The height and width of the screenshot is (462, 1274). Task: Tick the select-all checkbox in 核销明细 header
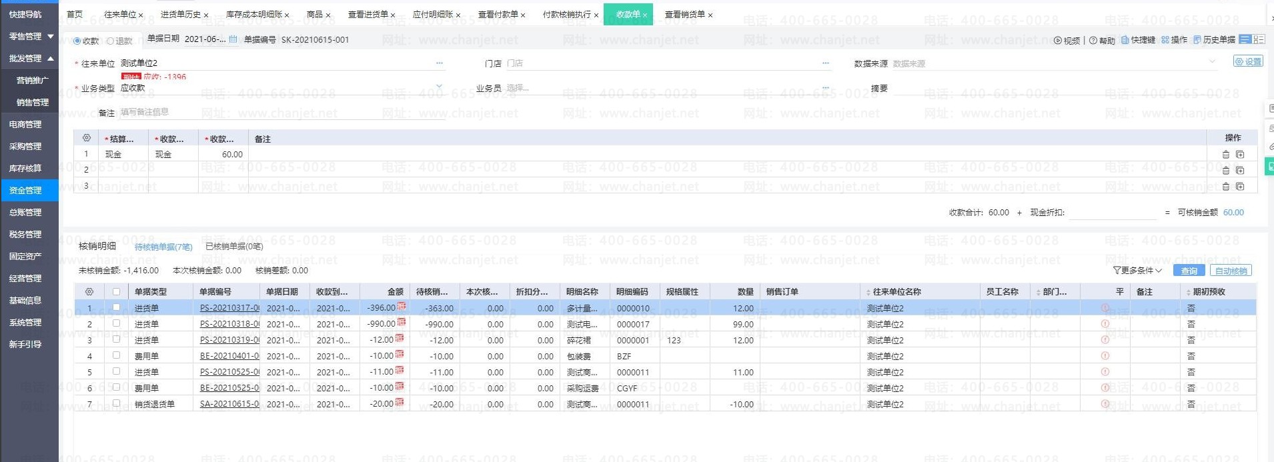click(x=117, y=292)
